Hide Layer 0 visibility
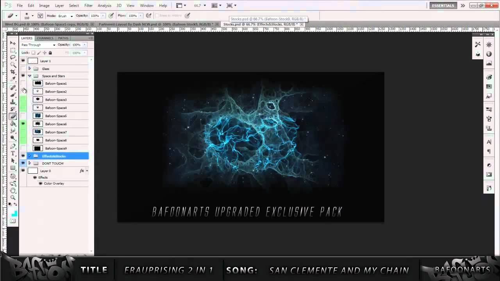 click(23, 171)
